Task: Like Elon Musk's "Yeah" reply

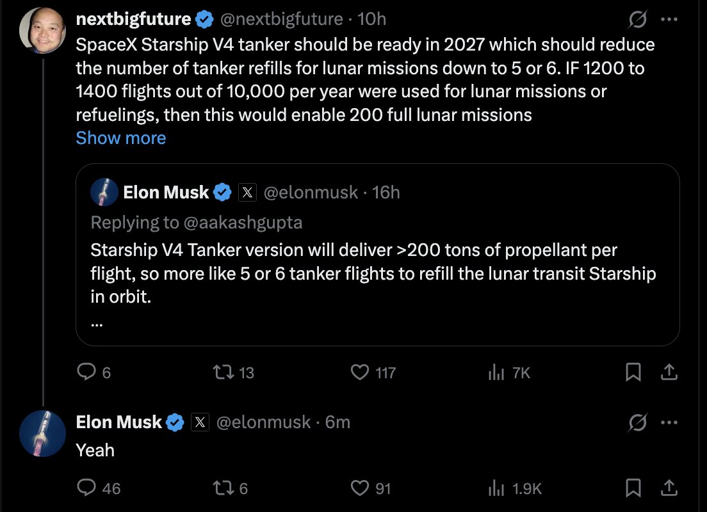Action: pos(361,488)
